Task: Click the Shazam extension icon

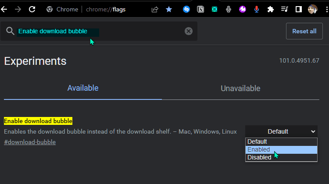Action: (186, 9)
